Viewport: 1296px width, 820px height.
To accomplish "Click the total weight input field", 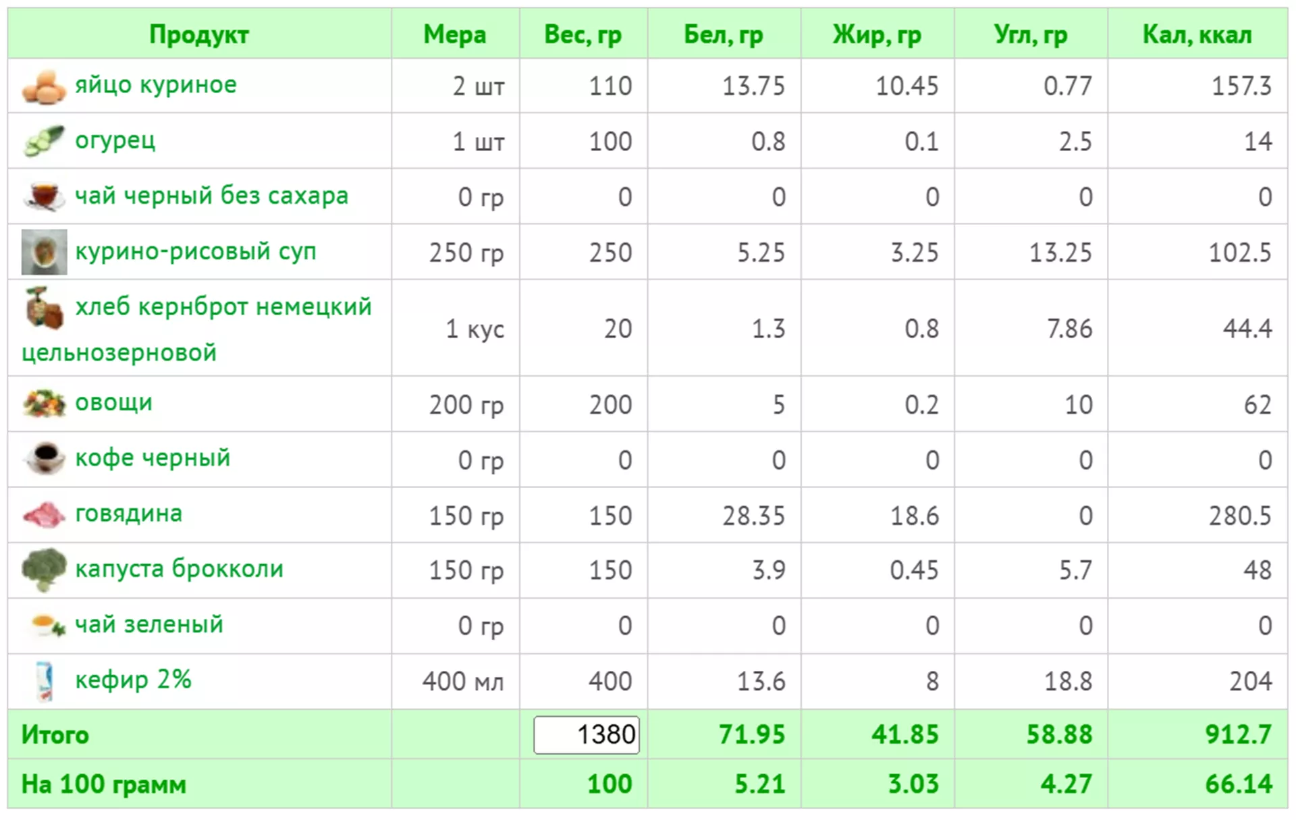I will point(586,734).
